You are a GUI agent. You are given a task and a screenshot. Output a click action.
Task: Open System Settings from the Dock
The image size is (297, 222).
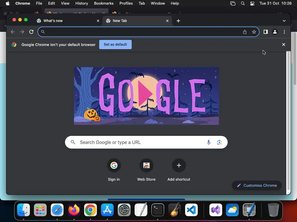pyautogui.click(x=124, y=210)
